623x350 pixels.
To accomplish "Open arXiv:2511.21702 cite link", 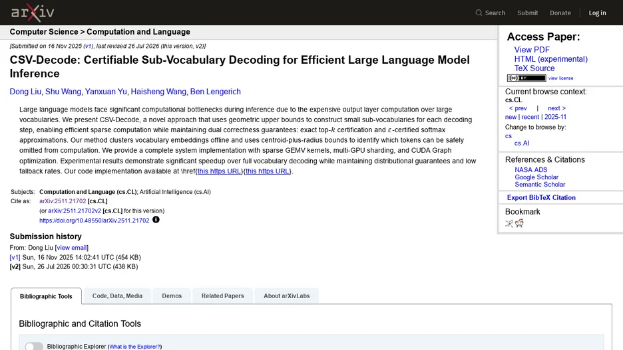I will pos(63,201).
